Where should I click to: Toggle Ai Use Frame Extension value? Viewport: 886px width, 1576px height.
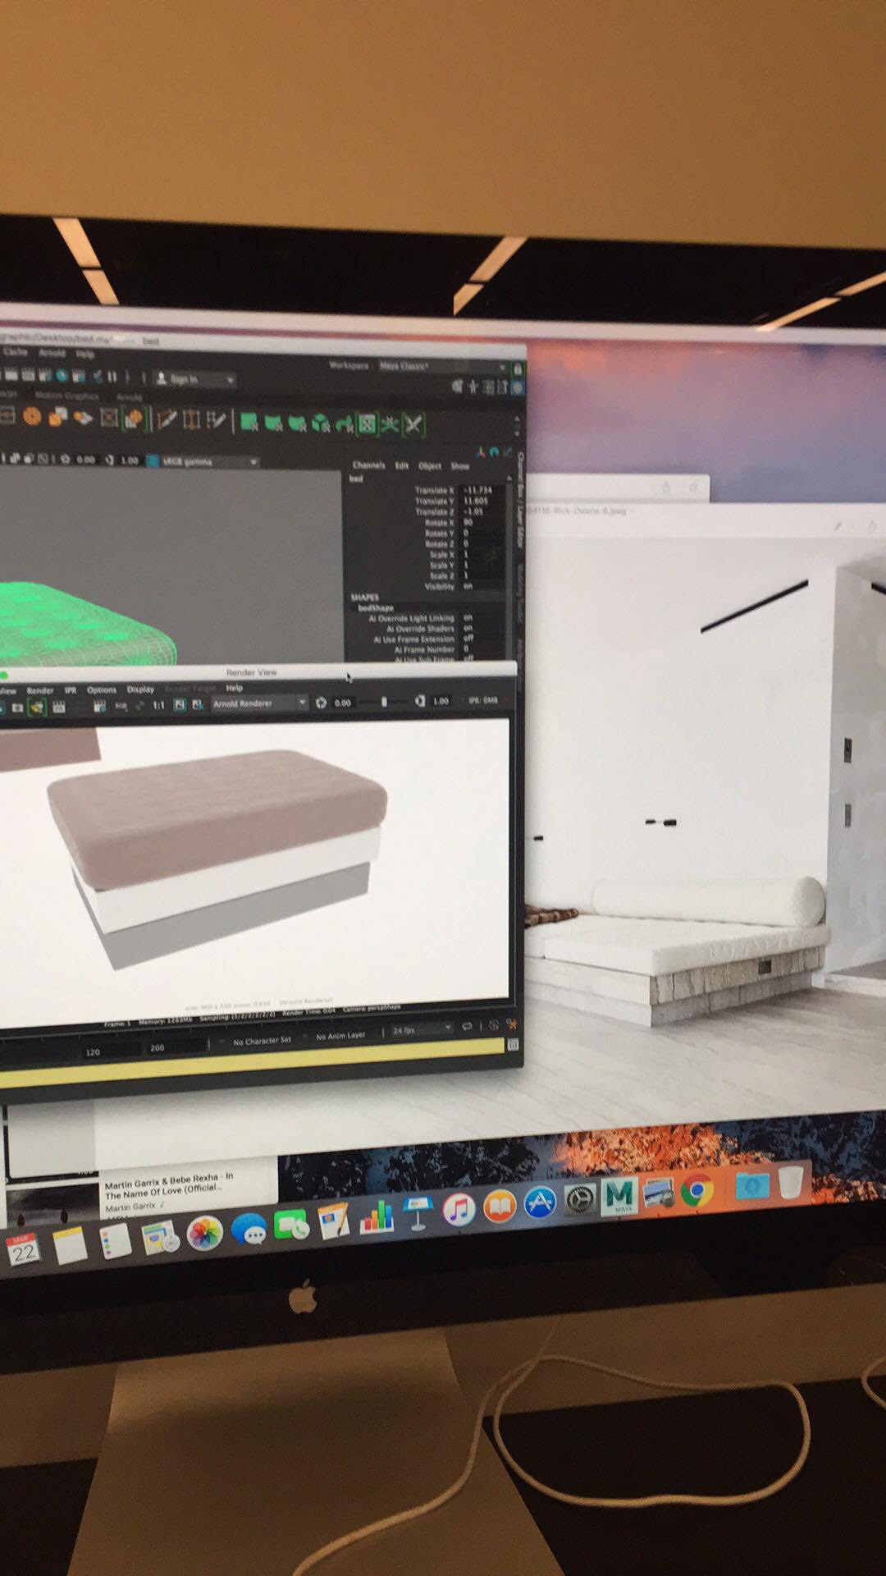[x=469, y=639]
